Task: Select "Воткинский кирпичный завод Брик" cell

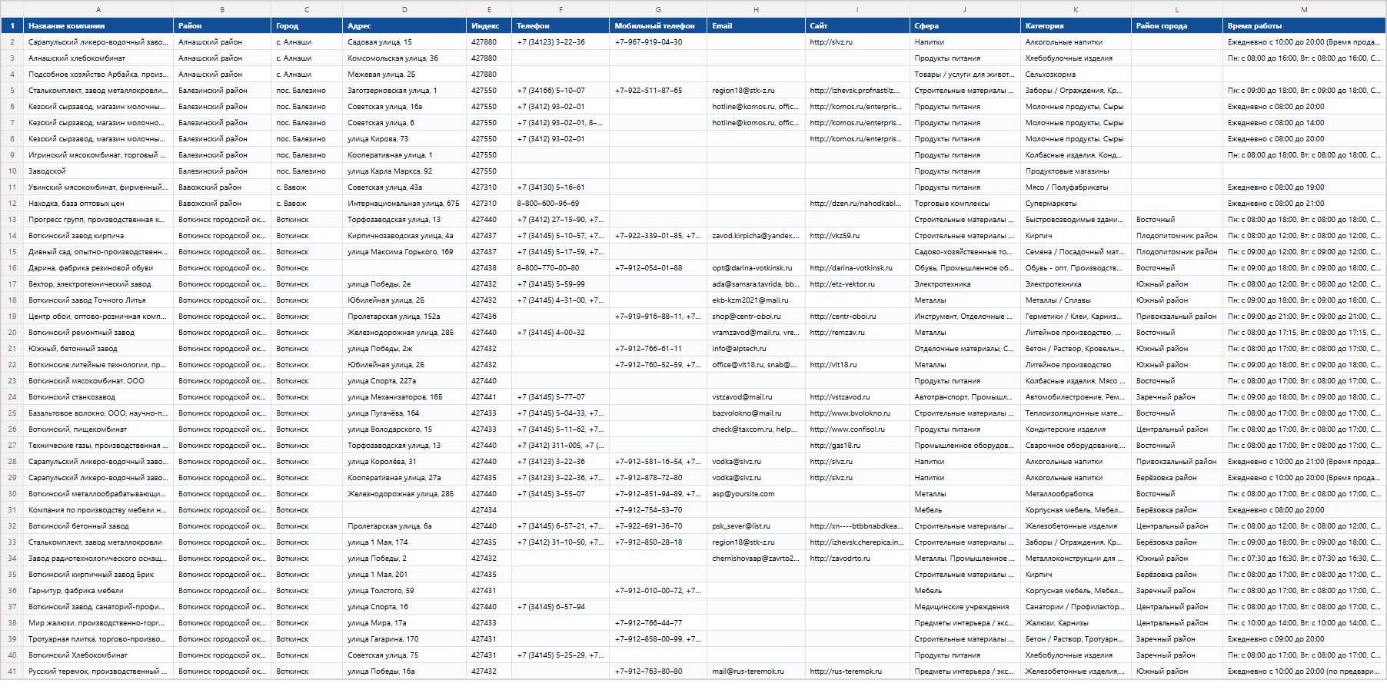Action: [98, 575]
